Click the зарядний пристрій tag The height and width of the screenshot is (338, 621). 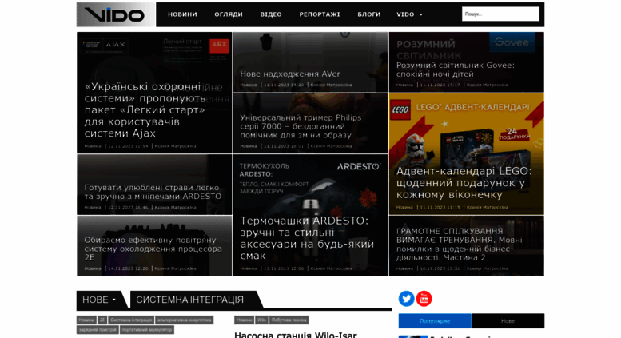pos(98,330)
